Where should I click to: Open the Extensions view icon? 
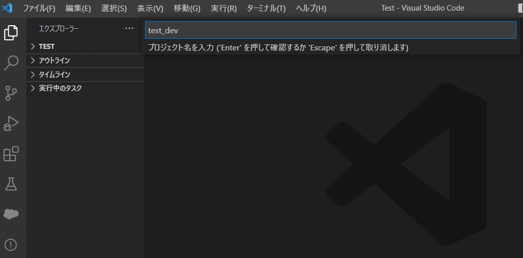[x=11, y=154]
